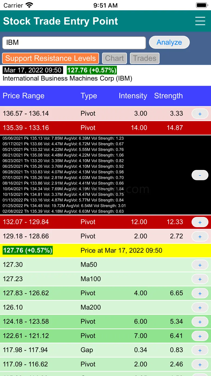The image size is (211, 376).
Task: Expand the Ma100 127.23 row
Action: point(200,279)
